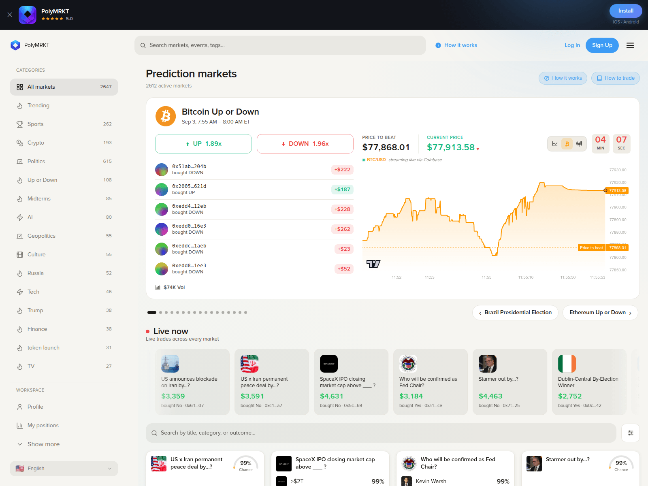This screenshot has height=486, width=648.
Task: Click the PolyMRKT app icon in banner
Action: coord(28,15)
